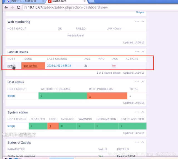Click '1 of 1 issue is shown' text

(108, 73)
